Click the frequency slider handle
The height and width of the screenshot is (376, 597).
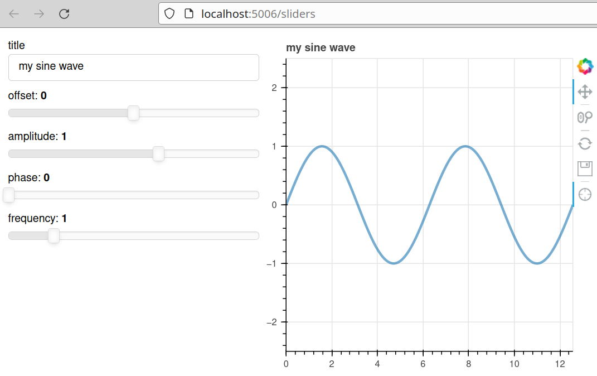54,236
